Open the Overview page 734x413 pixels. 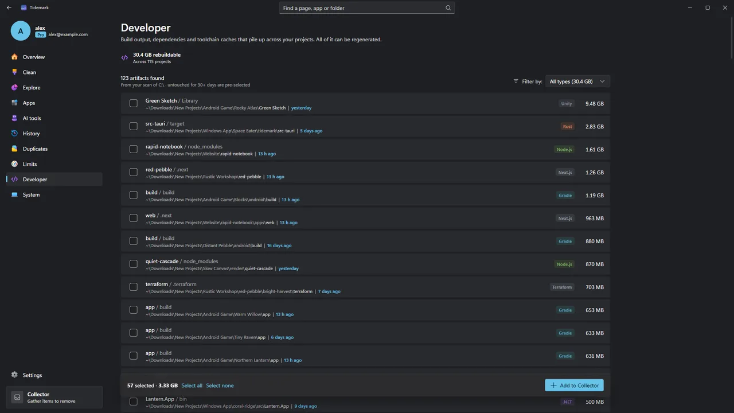pyautogui.click(x=54, y=57)
